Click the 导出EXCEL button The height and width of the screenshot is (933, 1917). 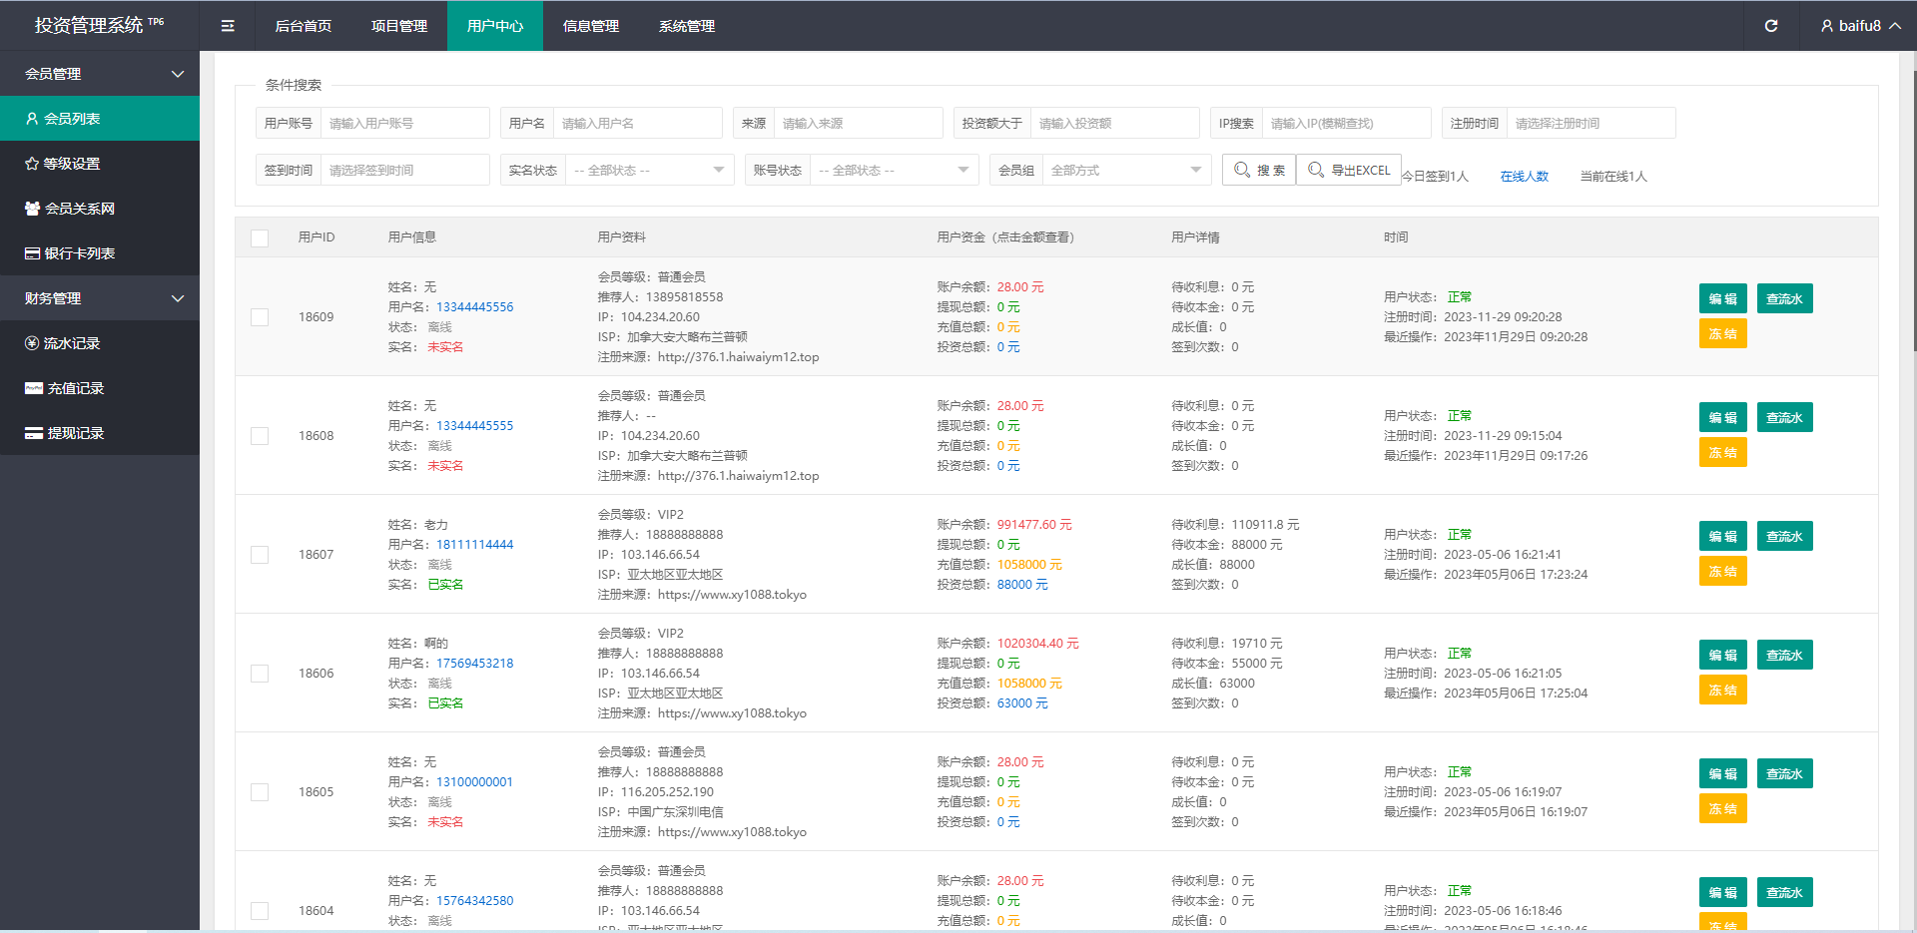(x=1349, y=170)
